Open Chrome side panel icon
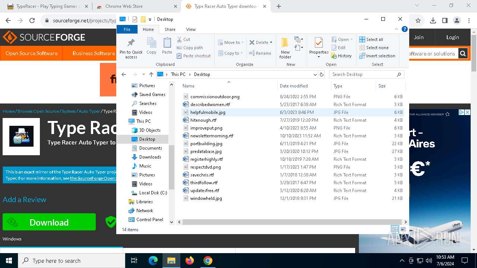 (445, 21)
